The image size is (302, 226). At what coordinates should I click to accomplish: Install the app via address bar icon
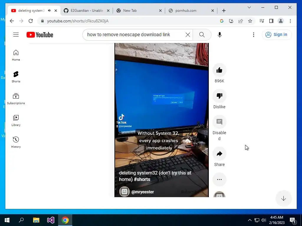[231, 21]
